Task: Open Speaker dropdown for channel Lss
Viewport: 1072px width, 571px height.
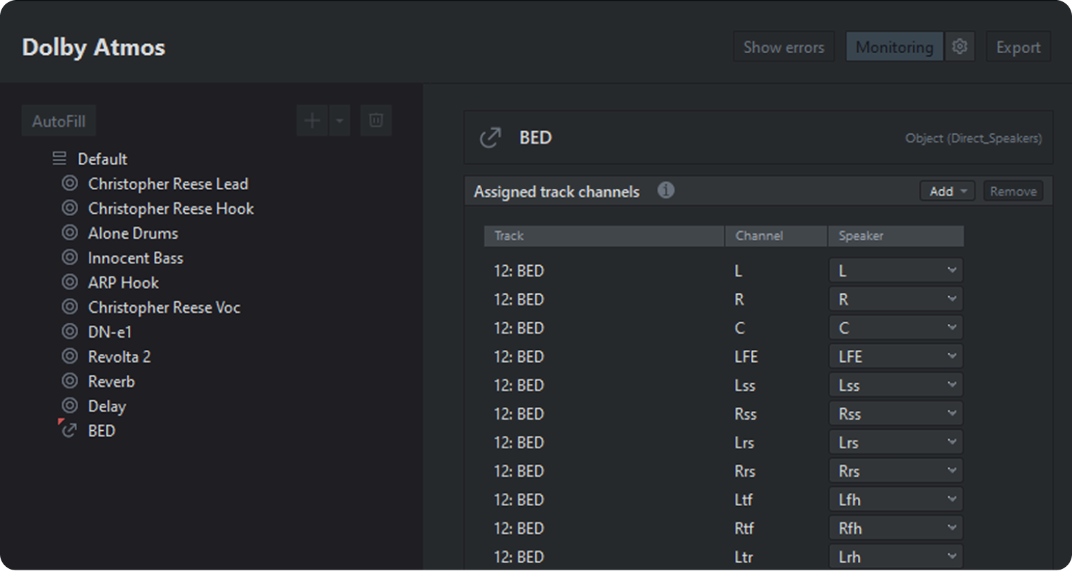Action: pyautogui.click(x=896, y=385)
